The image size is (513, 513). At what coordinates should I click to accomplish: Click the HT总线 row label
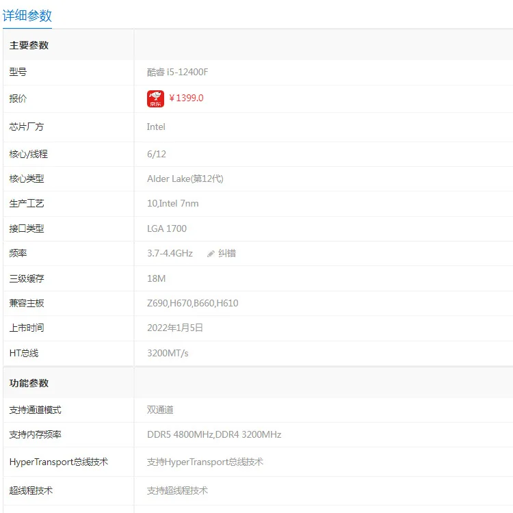[x=24, y=354]
